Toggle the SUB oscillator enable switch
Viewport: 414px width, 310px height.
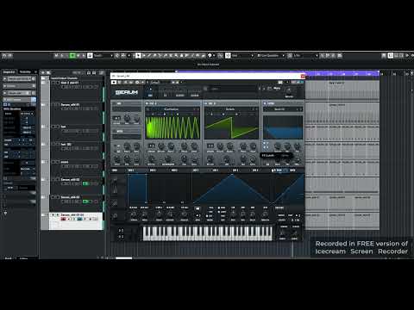coord(115,103)
